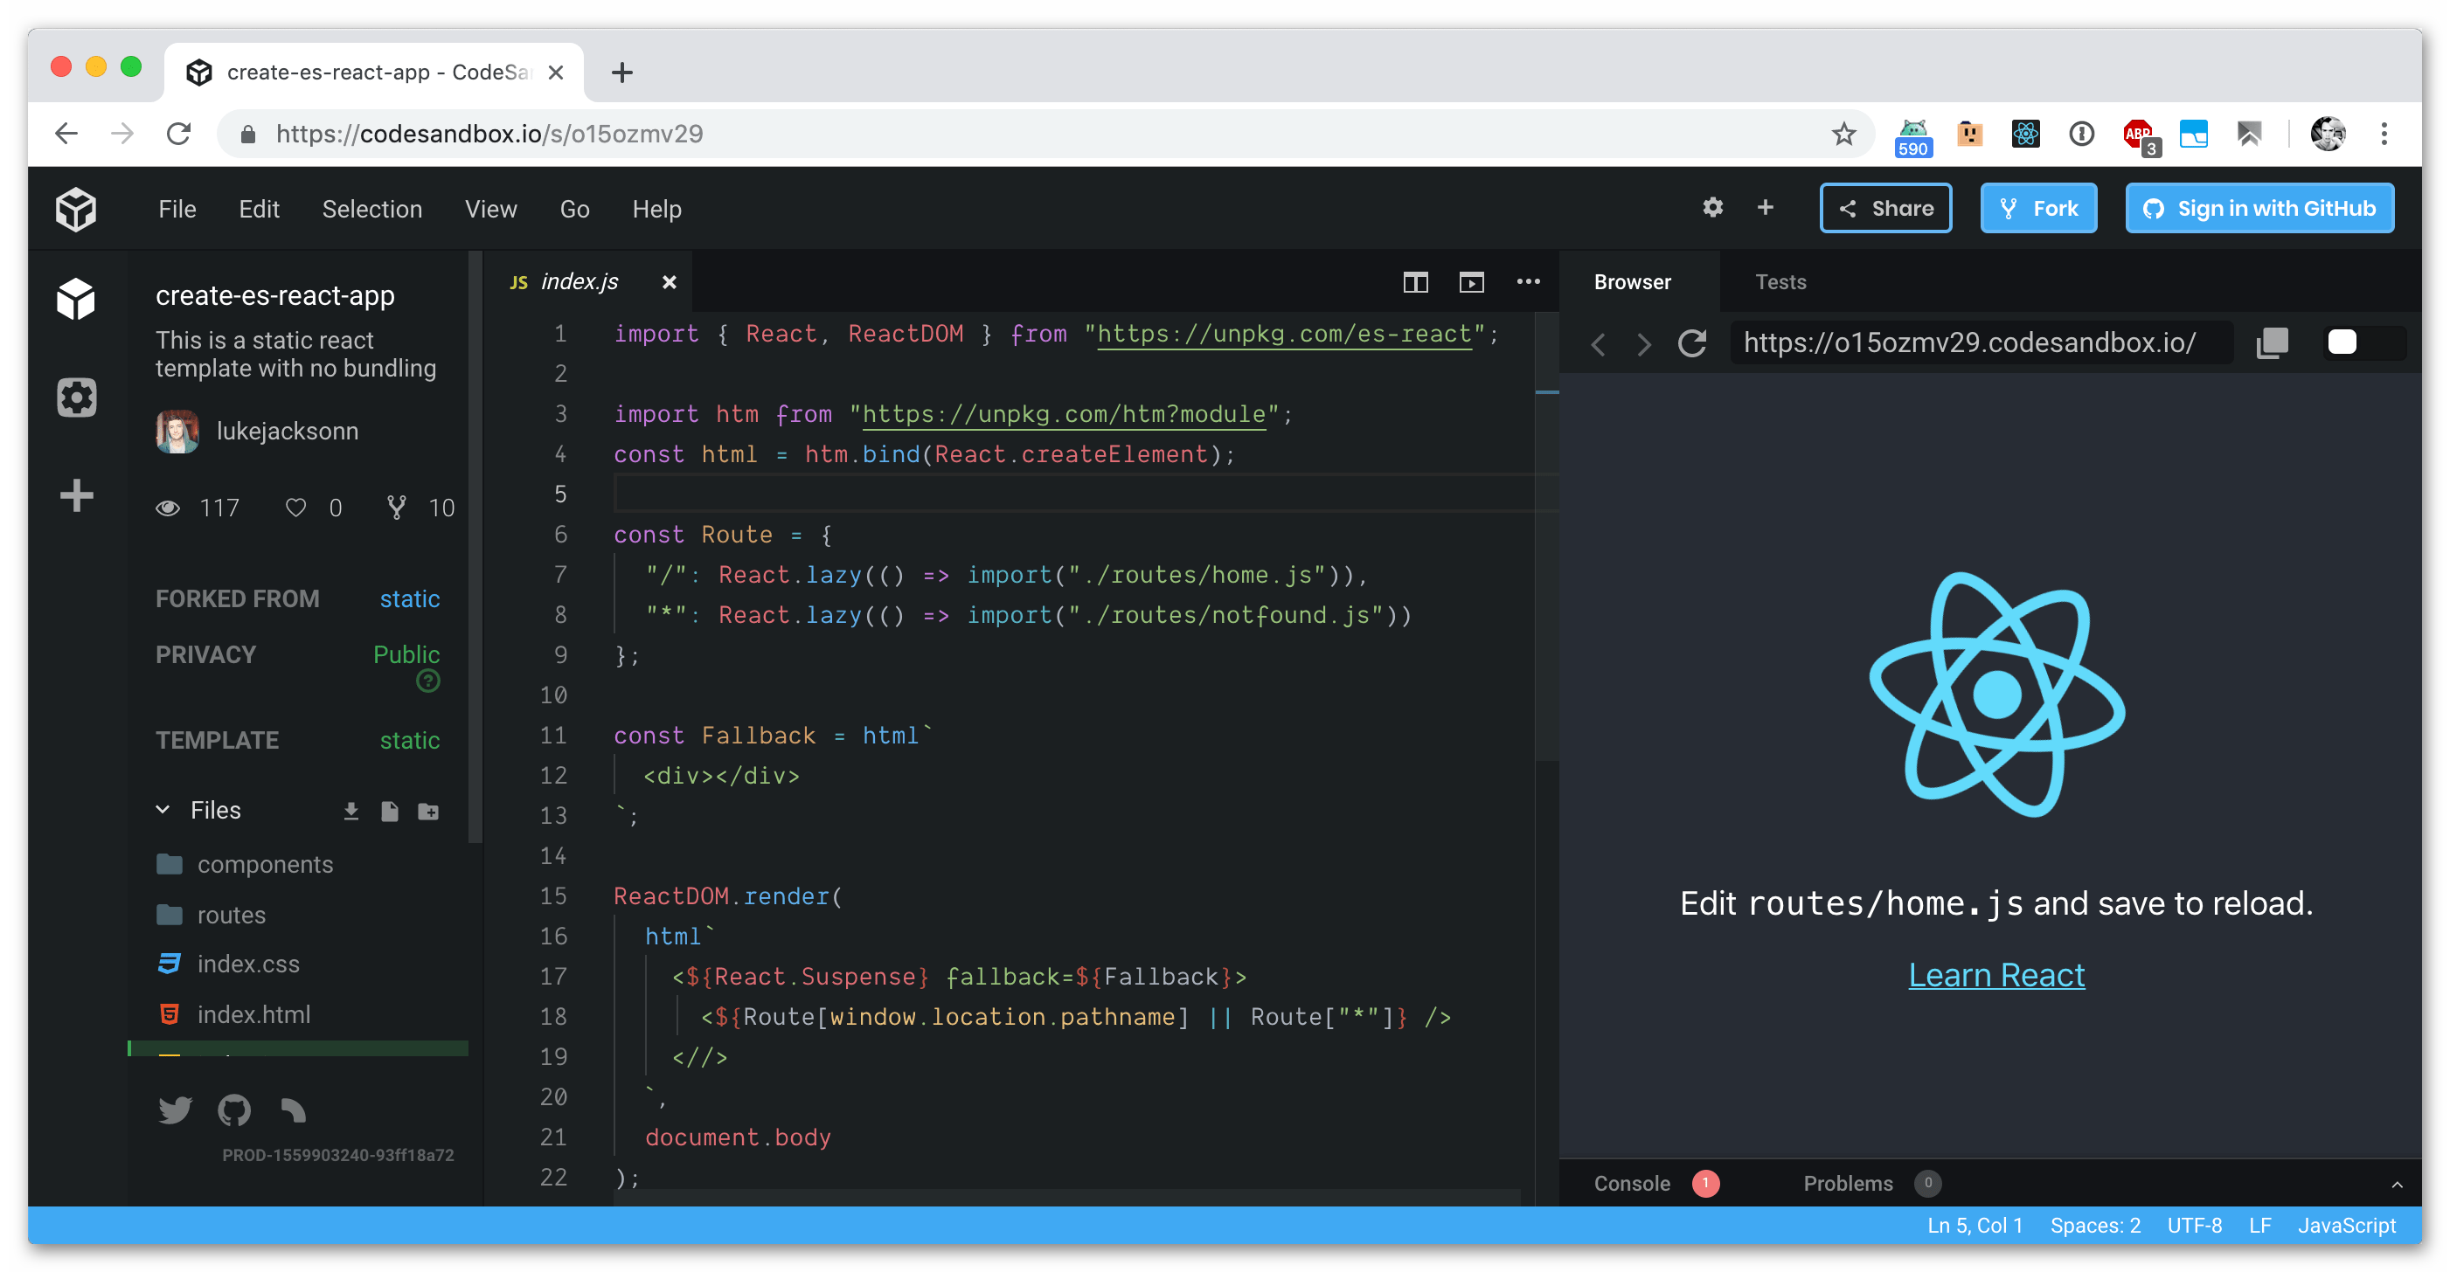Click the Learn React link

[1995, 974]
